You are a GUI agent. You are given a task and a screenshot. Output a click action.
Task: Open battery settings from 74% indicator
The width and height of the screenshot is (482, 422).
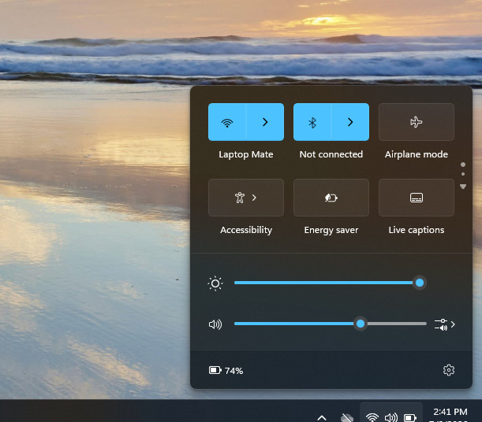tap(226, 371)
